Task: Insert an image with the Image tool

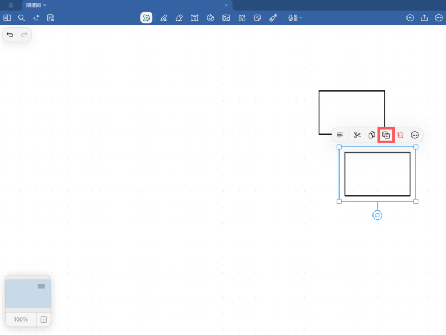Action: [226, 18]
